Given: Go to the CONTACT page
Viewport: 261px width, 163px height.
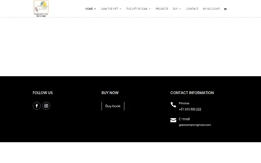Looking at the screenshot, I should tap(192, 9).
